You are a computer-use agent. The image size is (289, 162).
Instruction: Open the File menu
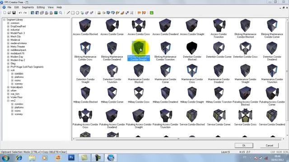9,7
